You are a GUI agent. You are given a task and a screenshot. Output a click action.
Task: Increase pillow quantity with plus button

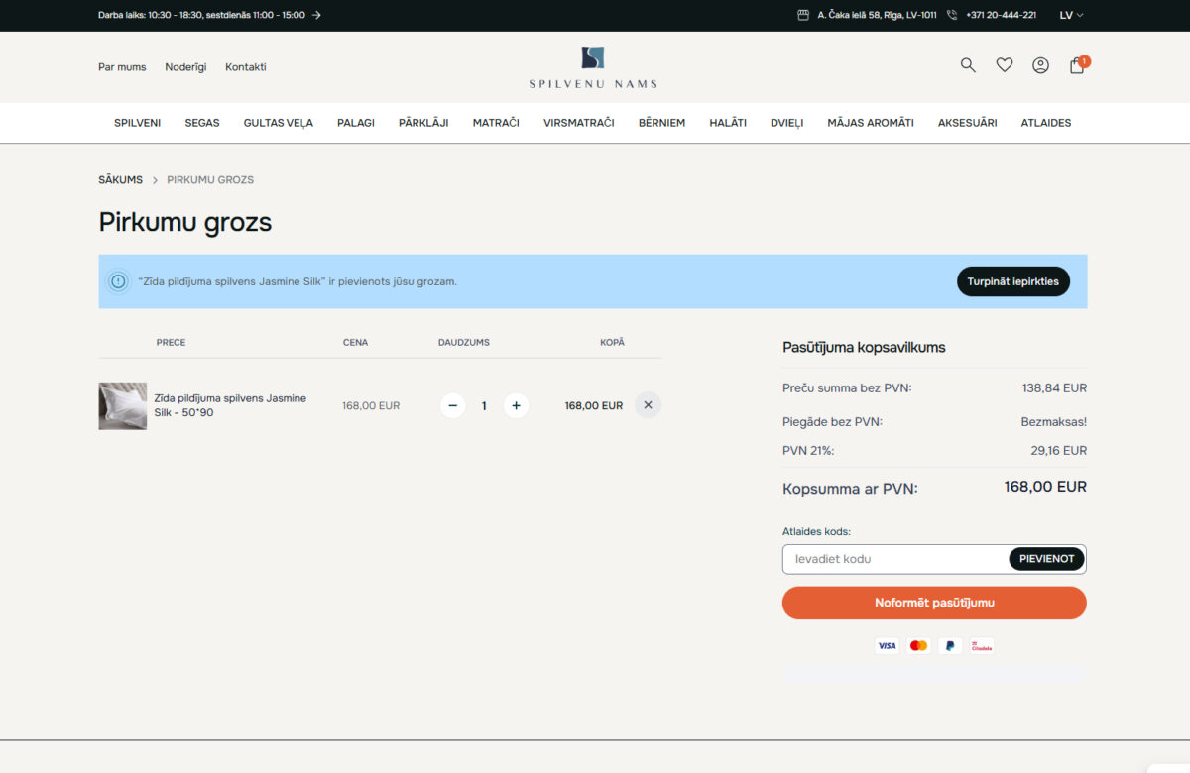click(x=516, y=405)
